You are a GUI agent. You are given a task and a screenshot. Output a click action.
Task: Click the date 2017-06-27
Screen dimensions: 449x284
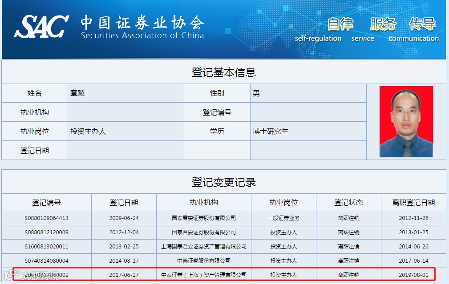(124, 275)
